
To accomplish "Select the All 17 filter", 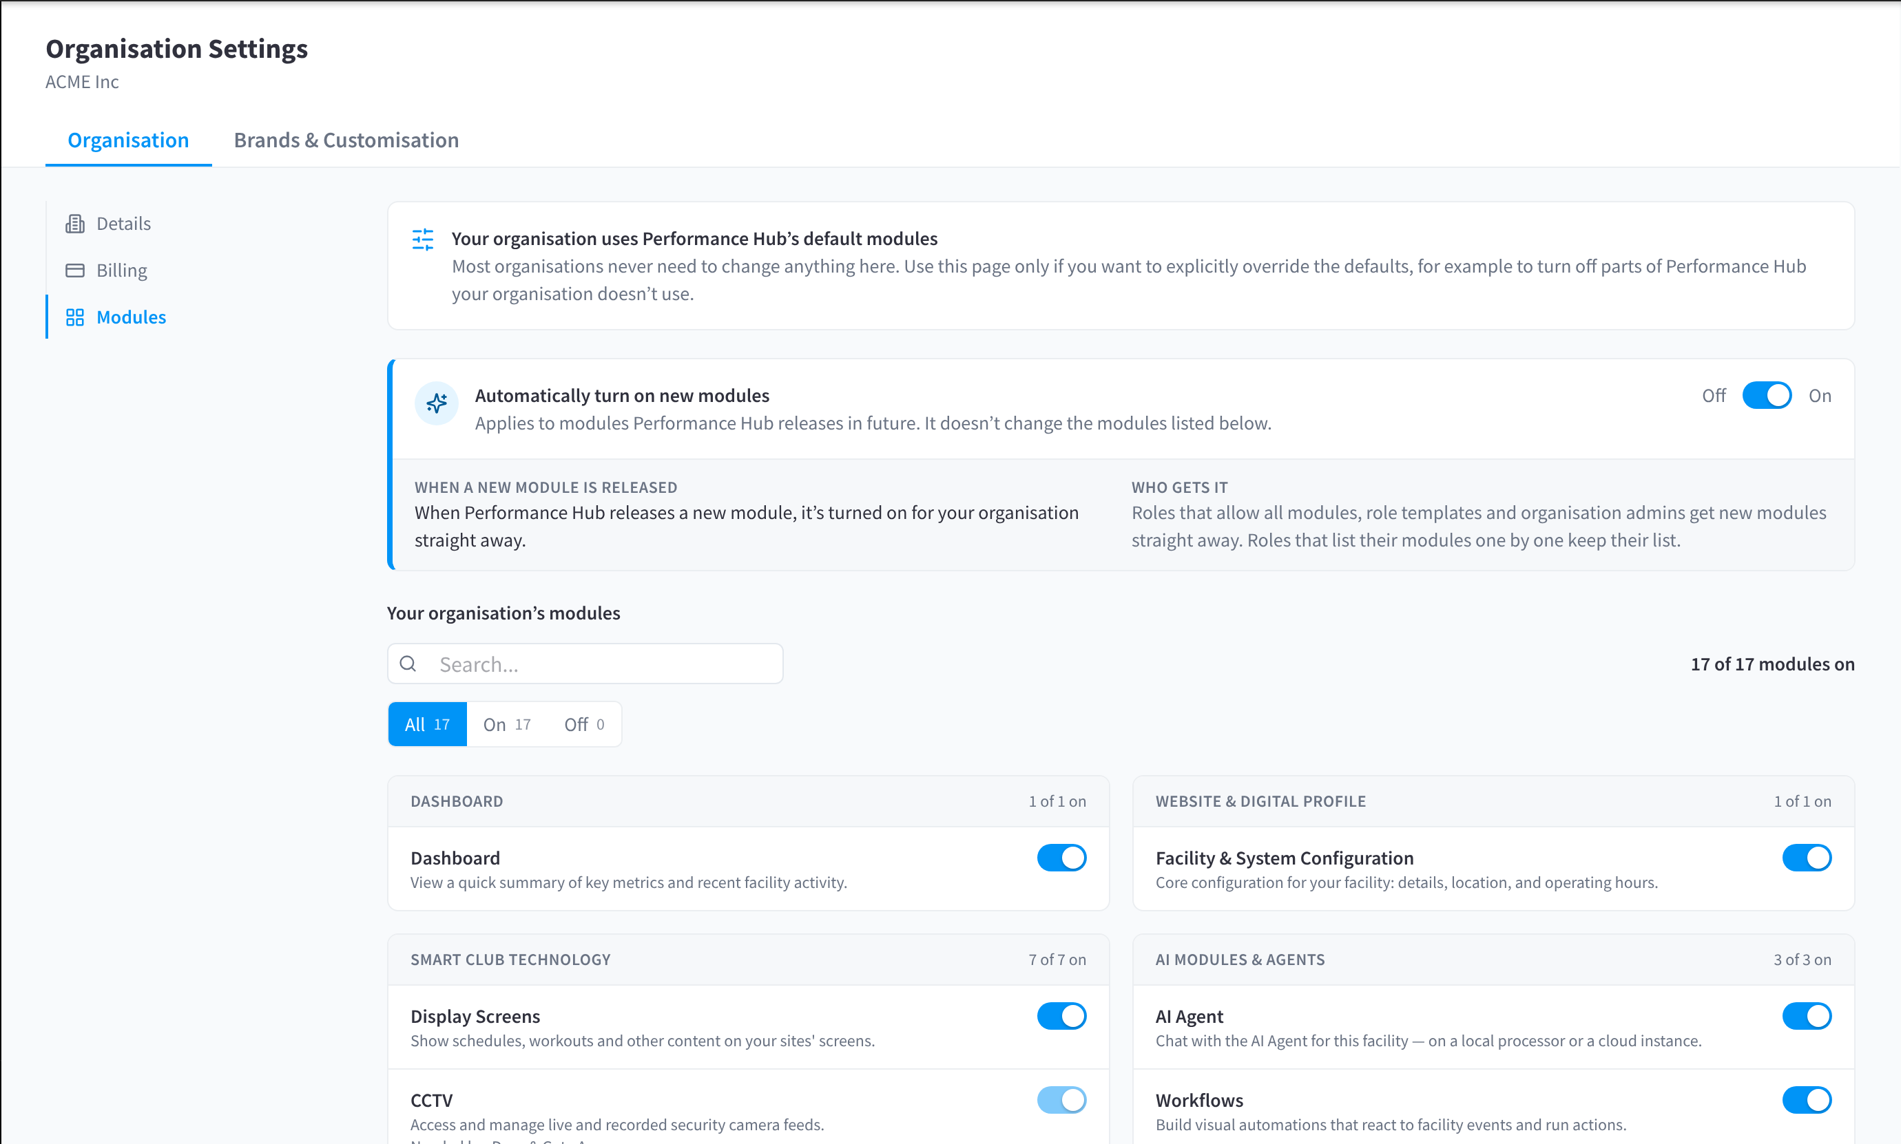I will [x=427, y=724].
